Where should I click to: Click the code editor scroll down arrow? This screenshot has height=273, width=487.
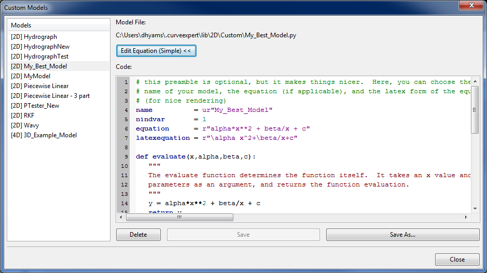coord(475,209)
